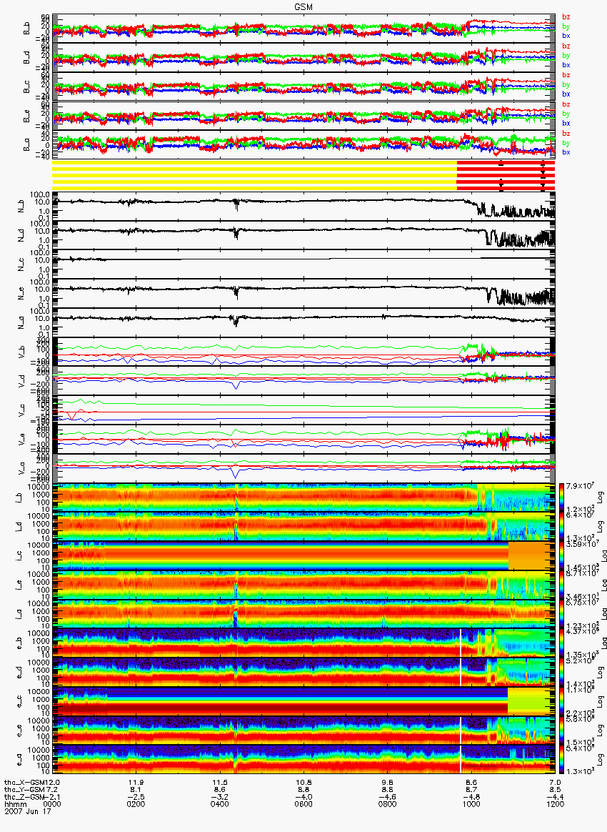Click the i_b spectrogram axis label
The image size is (607, 832).
pyautogui.click(x=19, y=498)
